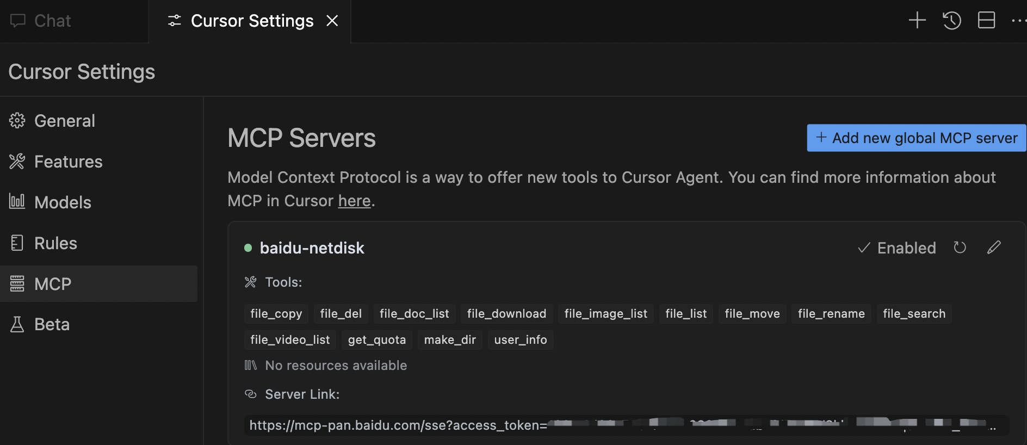Click the Chat bubble icon

[x=18, y=21]
